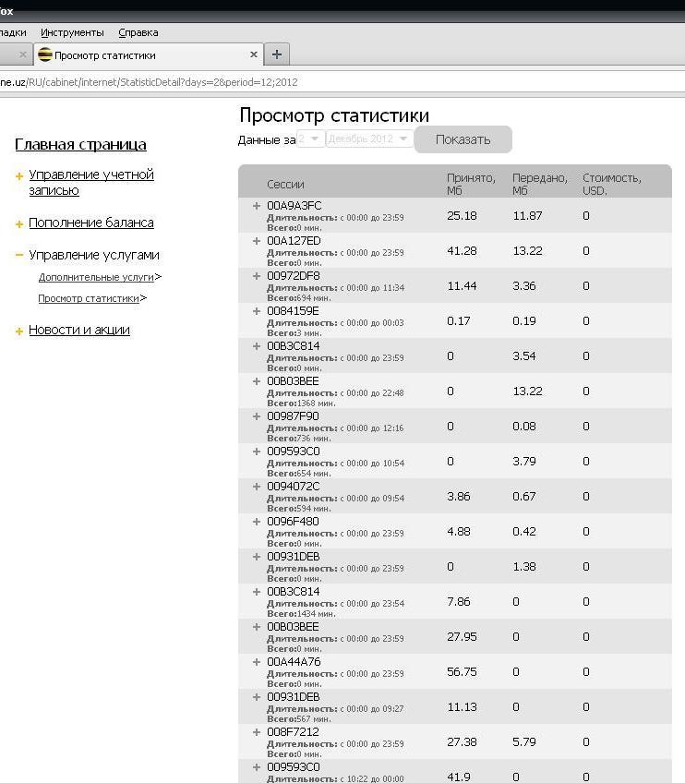Viewport: 685px width, 783px height.
Task: Click received value 56.75
Action: click(x=462, y=671)
